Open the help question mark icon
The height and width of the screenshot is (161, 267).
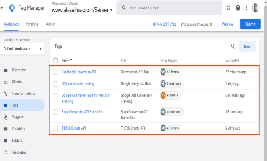pyautogui.click(x=238, y=8)
